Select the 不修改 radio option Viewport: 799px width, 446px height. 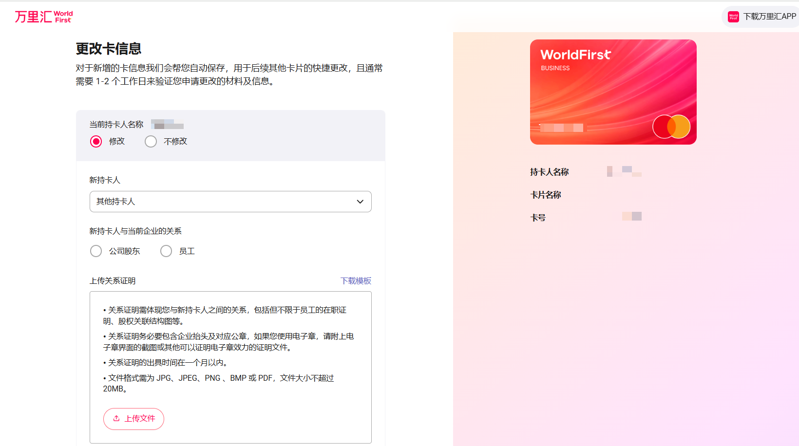[x=151, y=141]
